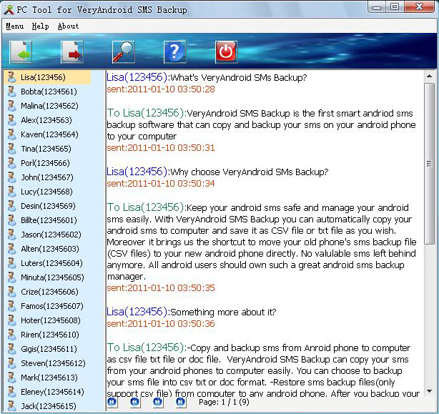439x414 pixels.
Task: Jump to last page of messages
Action: 181,403
